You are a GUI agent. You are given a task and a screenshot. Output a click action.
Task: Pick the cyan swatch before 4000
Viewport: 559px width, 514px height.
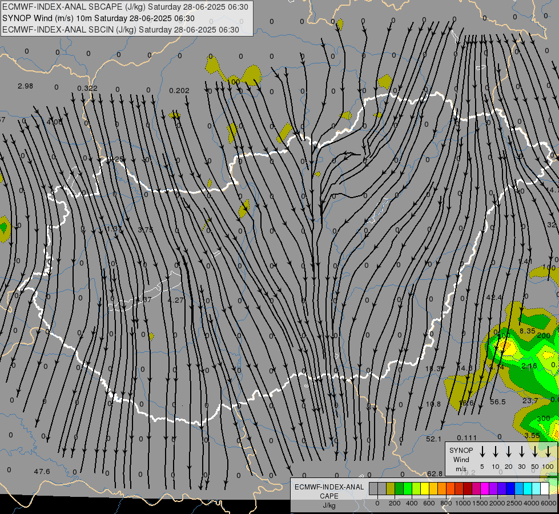pyautogui.click(x=527, y=489)
